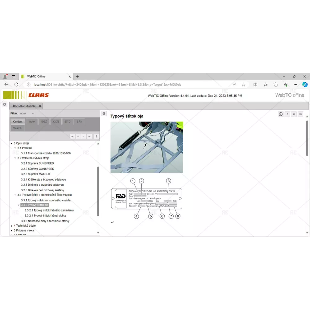Open the Filter dropdown

coord(33,114)
